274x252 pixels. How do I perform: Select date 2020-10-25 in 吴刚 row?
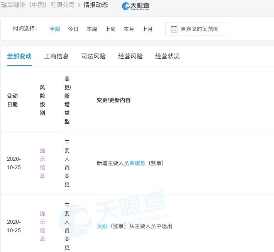pos(14,226)
